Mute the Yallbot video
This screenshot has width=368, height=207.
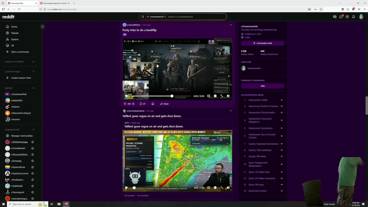(x=228, y=188)
